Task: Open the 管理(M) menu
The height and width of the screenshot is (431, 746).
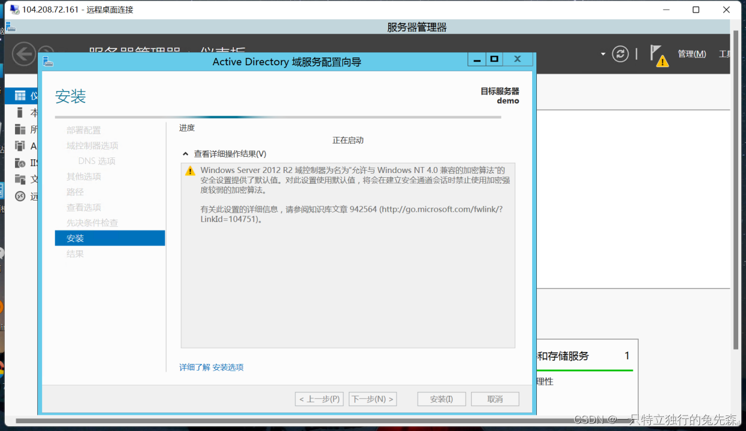Action: 691,54
